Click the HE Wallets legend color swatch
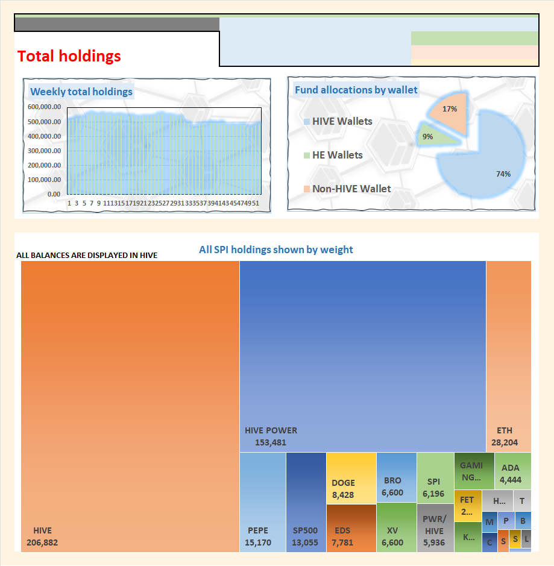 307,156
